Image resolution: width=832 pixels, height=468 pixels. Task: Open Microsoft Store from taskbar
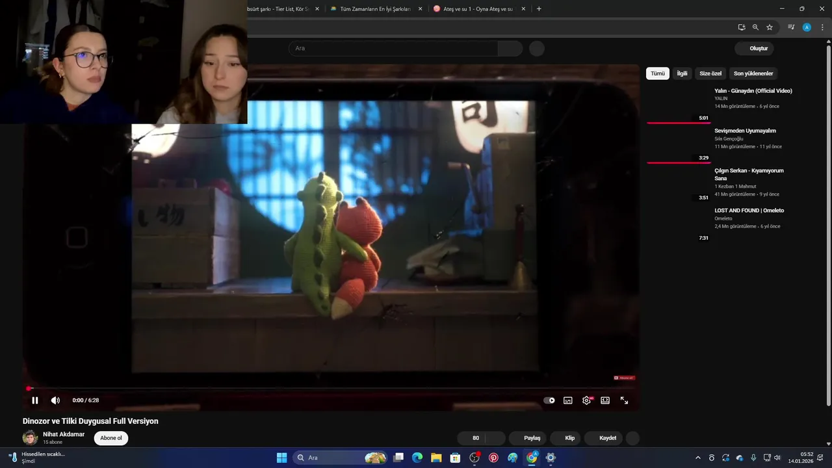coord(455,458)
